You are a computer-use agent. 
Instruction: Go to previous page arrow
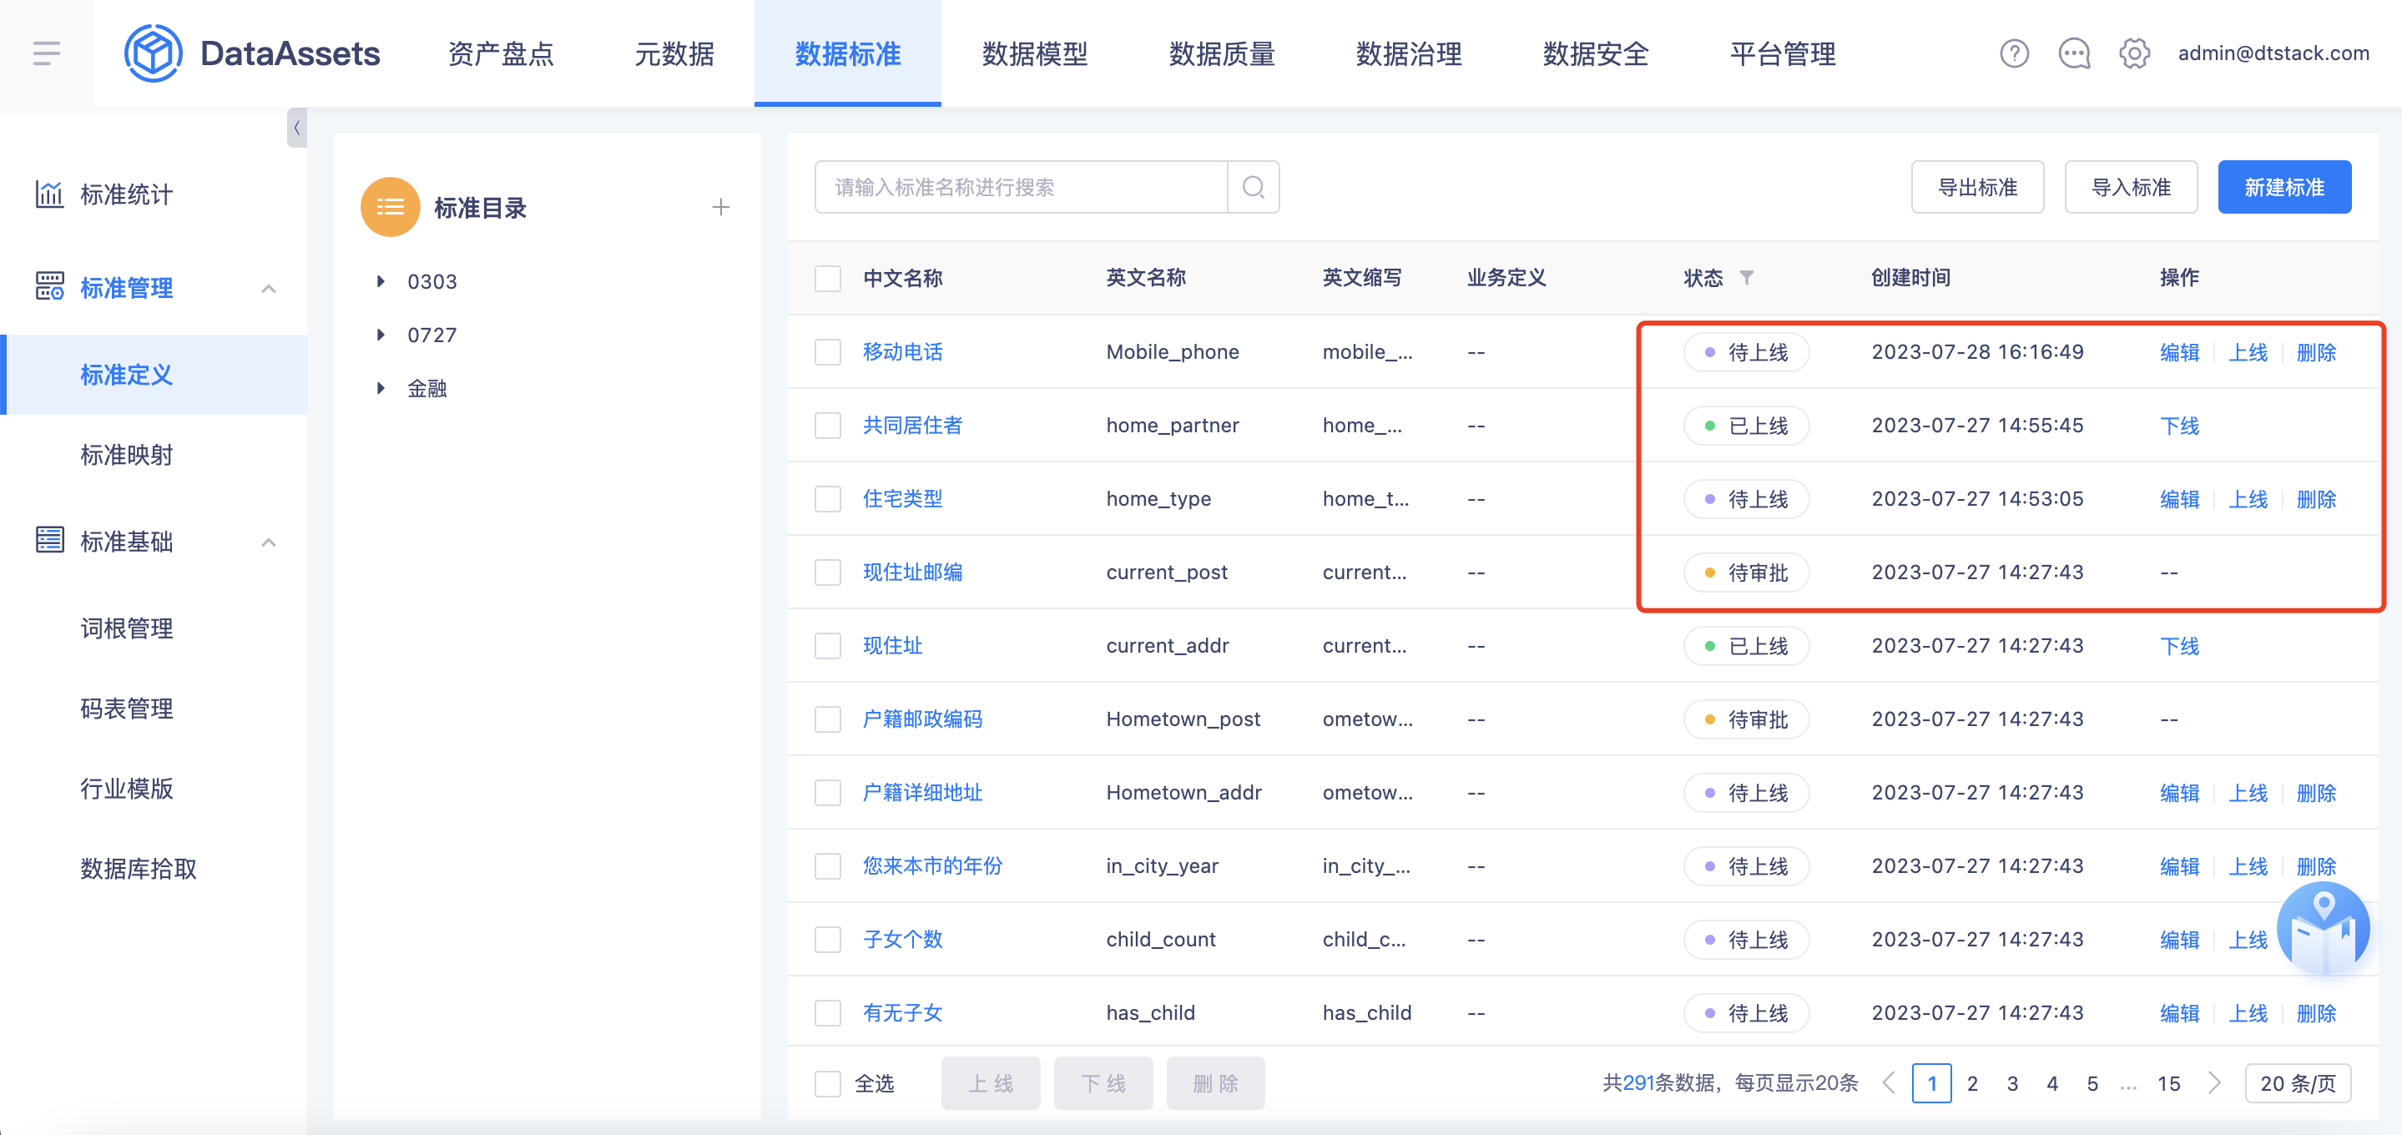pos(1890,1082)
